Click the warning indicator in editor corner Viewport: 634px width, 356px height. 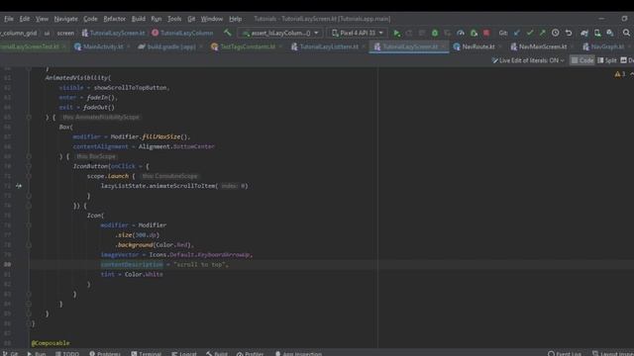pos(620,74)
